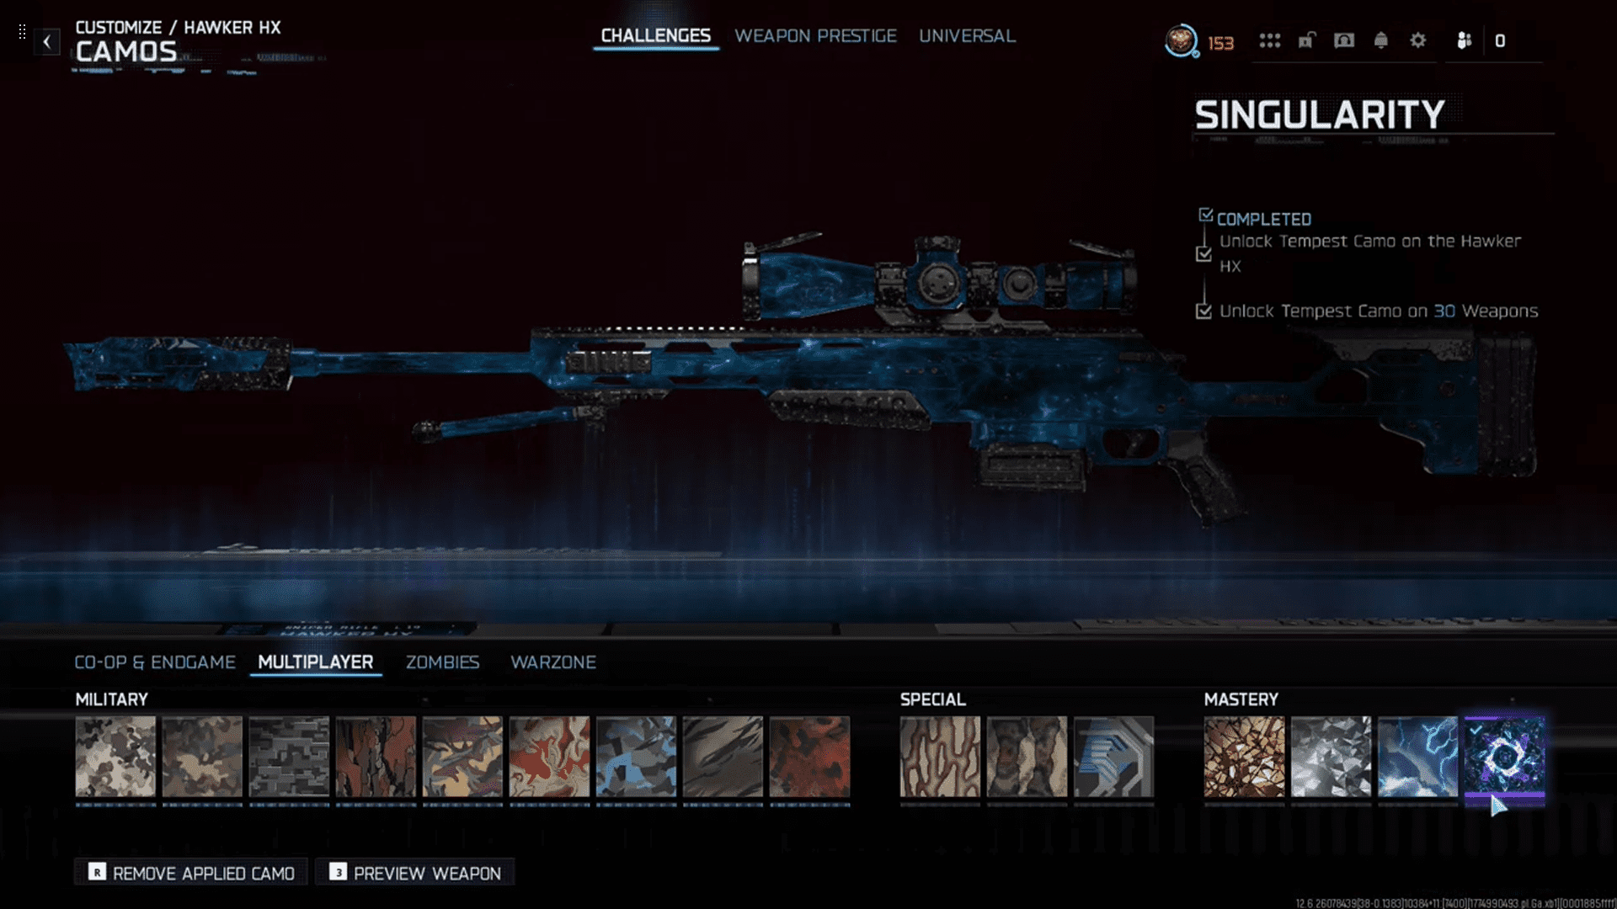Click checkbox for Tempest Camo on Hawker HX
This screenshot has width=1617, height=909.
pos(1203,253)
